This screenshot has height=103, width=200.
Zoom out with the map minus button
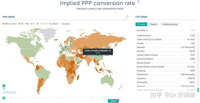click(4, 89)
